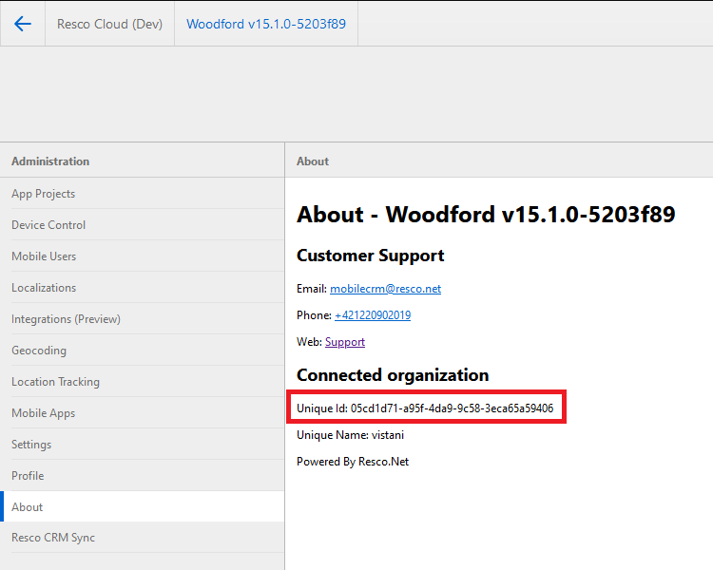713x570 pixels.
Task: Open the Localizations section
Action: [44, 288]
